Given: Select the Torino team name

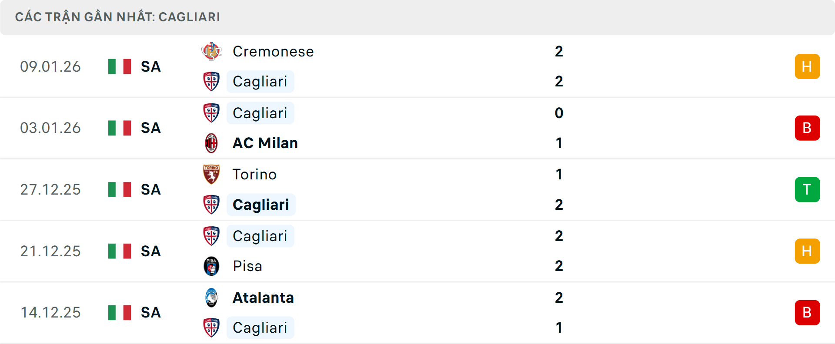Looking at the screenshot, I should pyautogui.click(x=254, y=174).
